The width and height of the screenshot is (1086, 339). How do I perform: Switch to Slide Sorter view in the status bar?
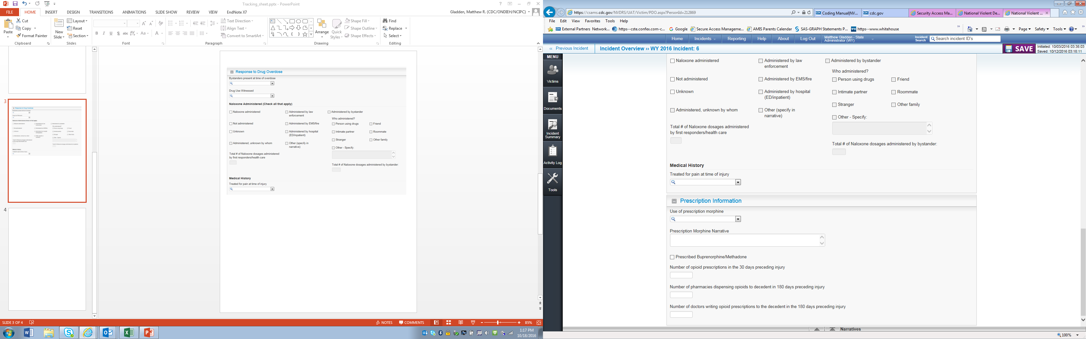[449, 323]
